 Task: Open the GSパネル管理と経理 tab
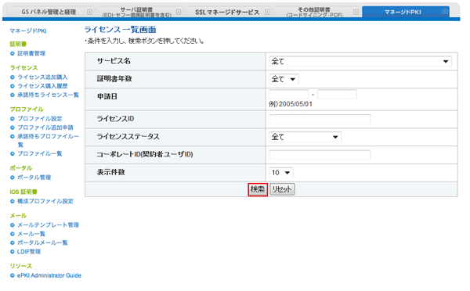tap(49, 12)
